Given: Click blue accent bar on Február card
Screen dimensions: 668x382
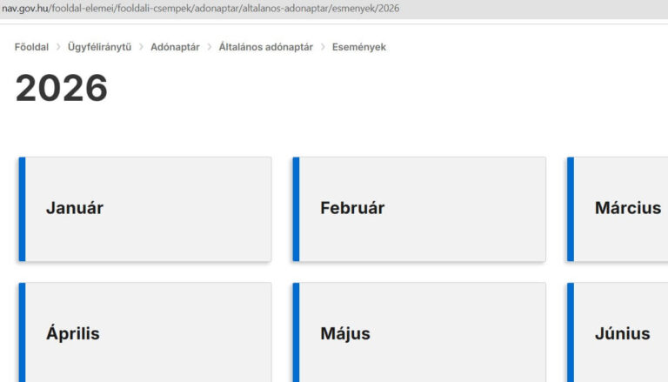Looking at the screenshot, I should (x=296, y=209).
